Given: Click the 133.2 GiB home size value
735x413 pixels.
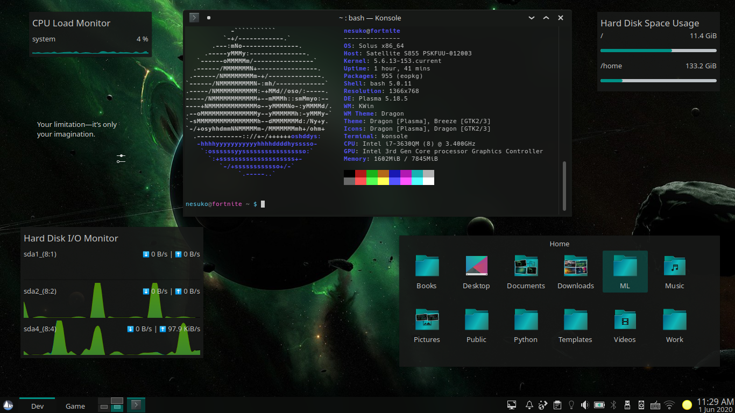Looking at the screenshot, I should pos(701,66).
